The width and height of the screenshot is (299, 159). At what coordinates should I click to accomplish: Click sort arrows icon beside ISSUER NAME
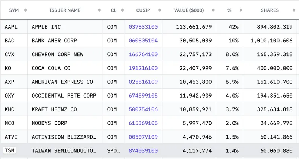tap(99, 10)
